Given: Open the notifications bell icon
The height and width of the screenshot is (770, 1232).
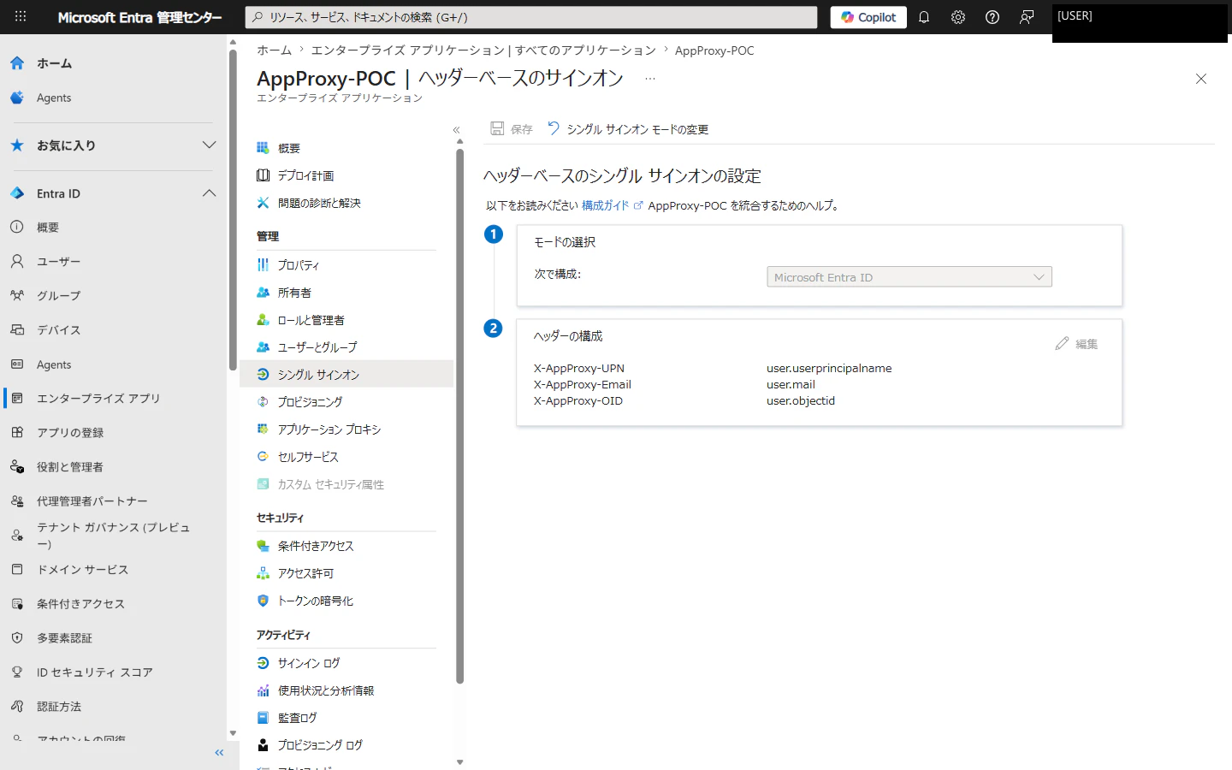Looking at the screenshot, I should 924,17.
